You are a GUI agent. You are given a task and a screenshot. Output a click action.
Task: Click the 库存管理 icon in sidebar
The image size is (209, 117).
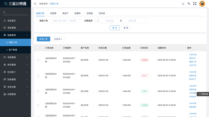[x=5, y=65]
